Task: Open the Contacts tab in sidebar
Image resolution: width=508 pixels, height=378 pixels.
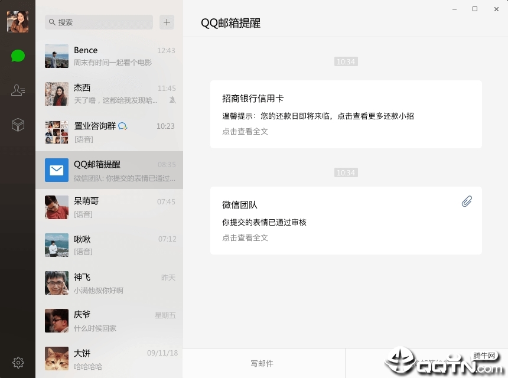Action: point(18,90)
